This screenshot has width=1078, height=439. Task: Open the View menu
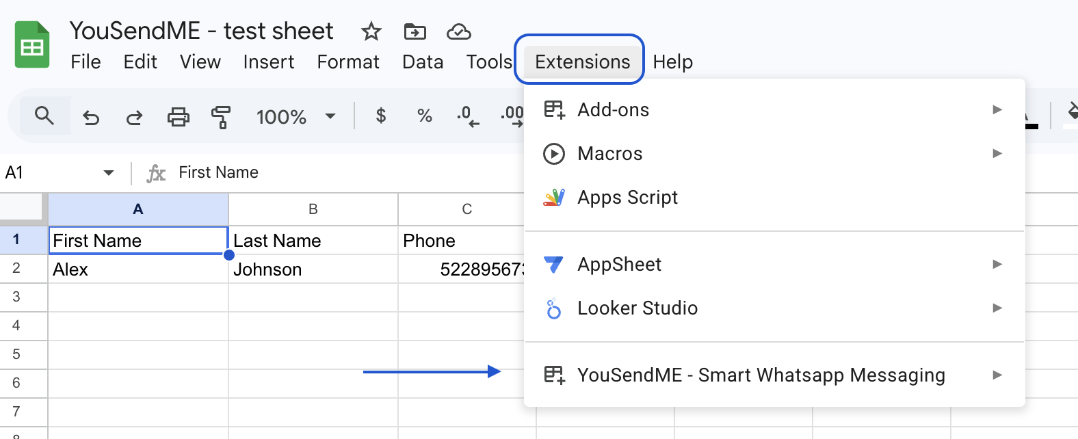point(200,62)
